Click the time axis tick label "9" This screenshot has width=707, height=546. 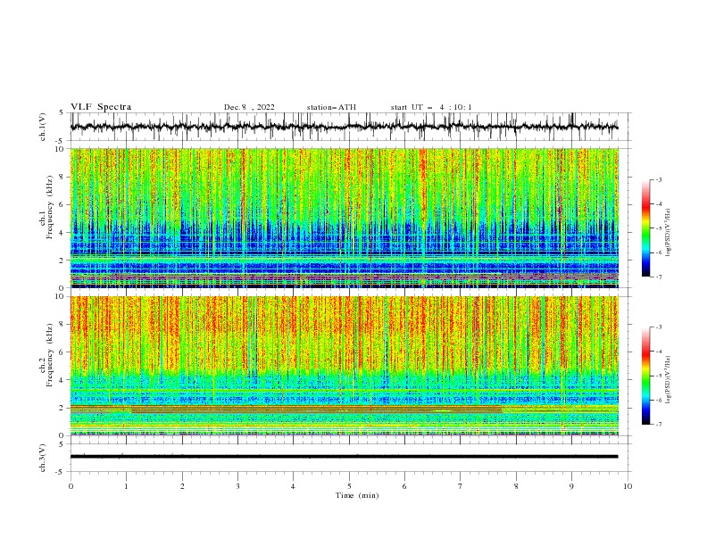[571, 486]
